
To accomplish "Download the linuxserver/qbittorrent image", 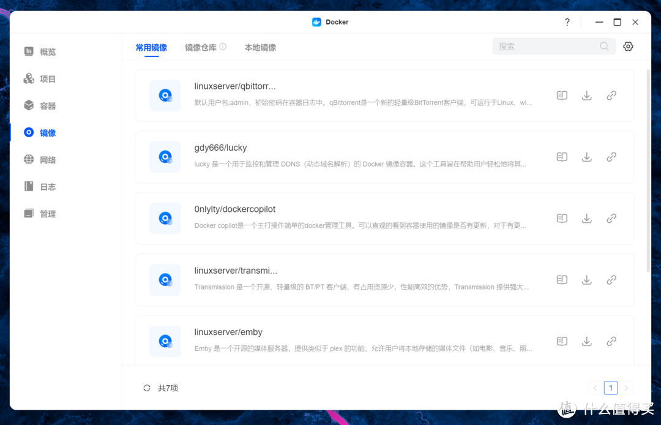I will point(586,96).
